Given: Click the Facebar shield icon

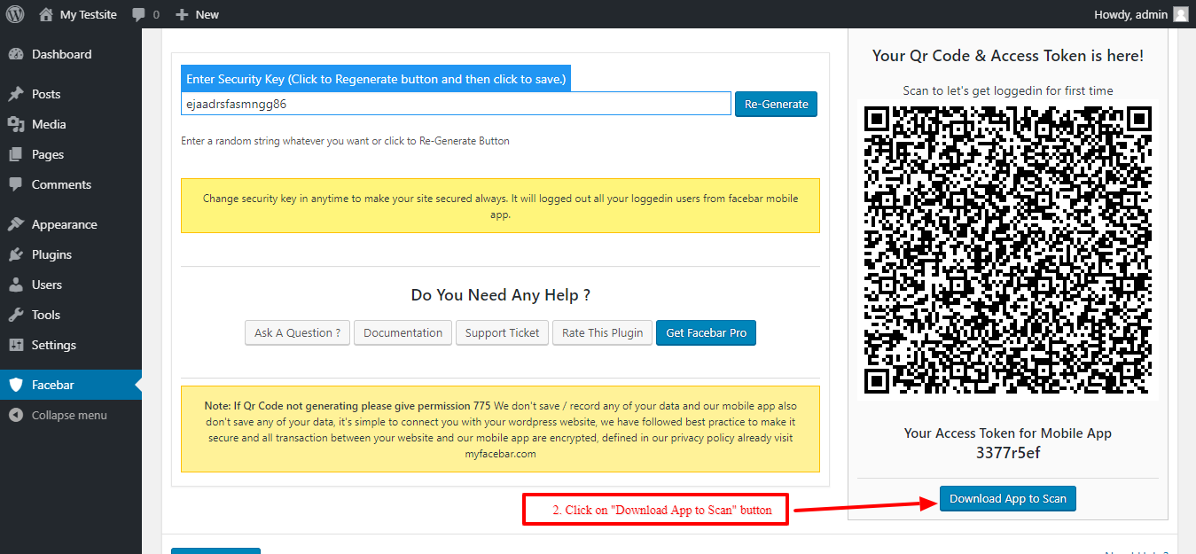Looking at the screenshot, I should click(x=16, y=385).
